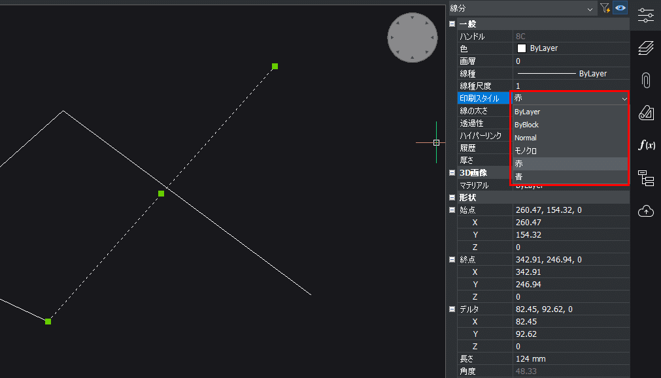Open the Layers panel icon
Viewport: 661px width, 378px height.
(x=646, y=48)
